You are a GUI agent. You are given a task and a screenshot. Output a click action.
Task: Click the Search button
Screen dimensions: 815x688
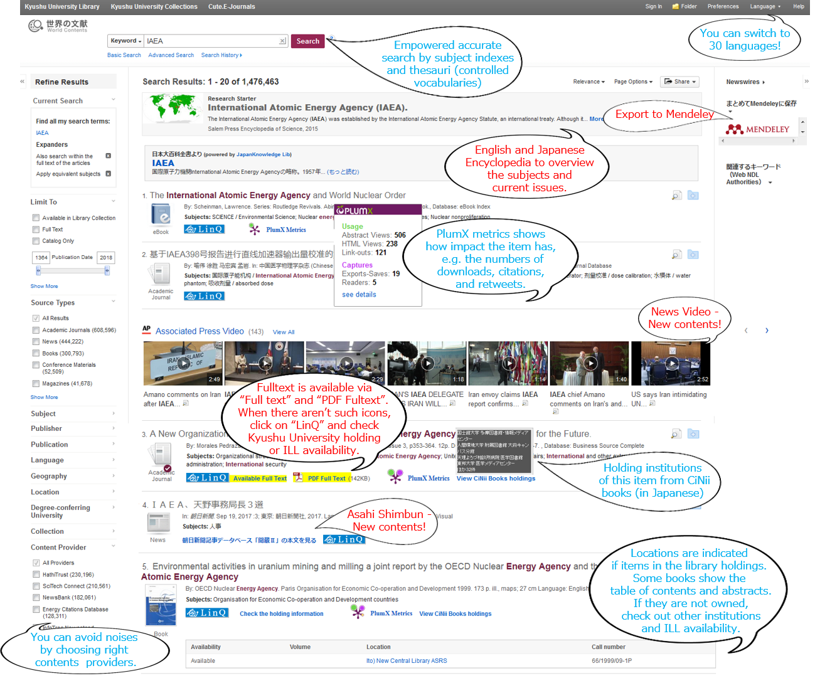click(x=308, y=41)
